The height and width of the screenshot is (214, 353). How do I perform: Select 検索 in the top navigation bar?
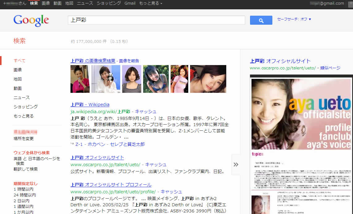point(34,3)
